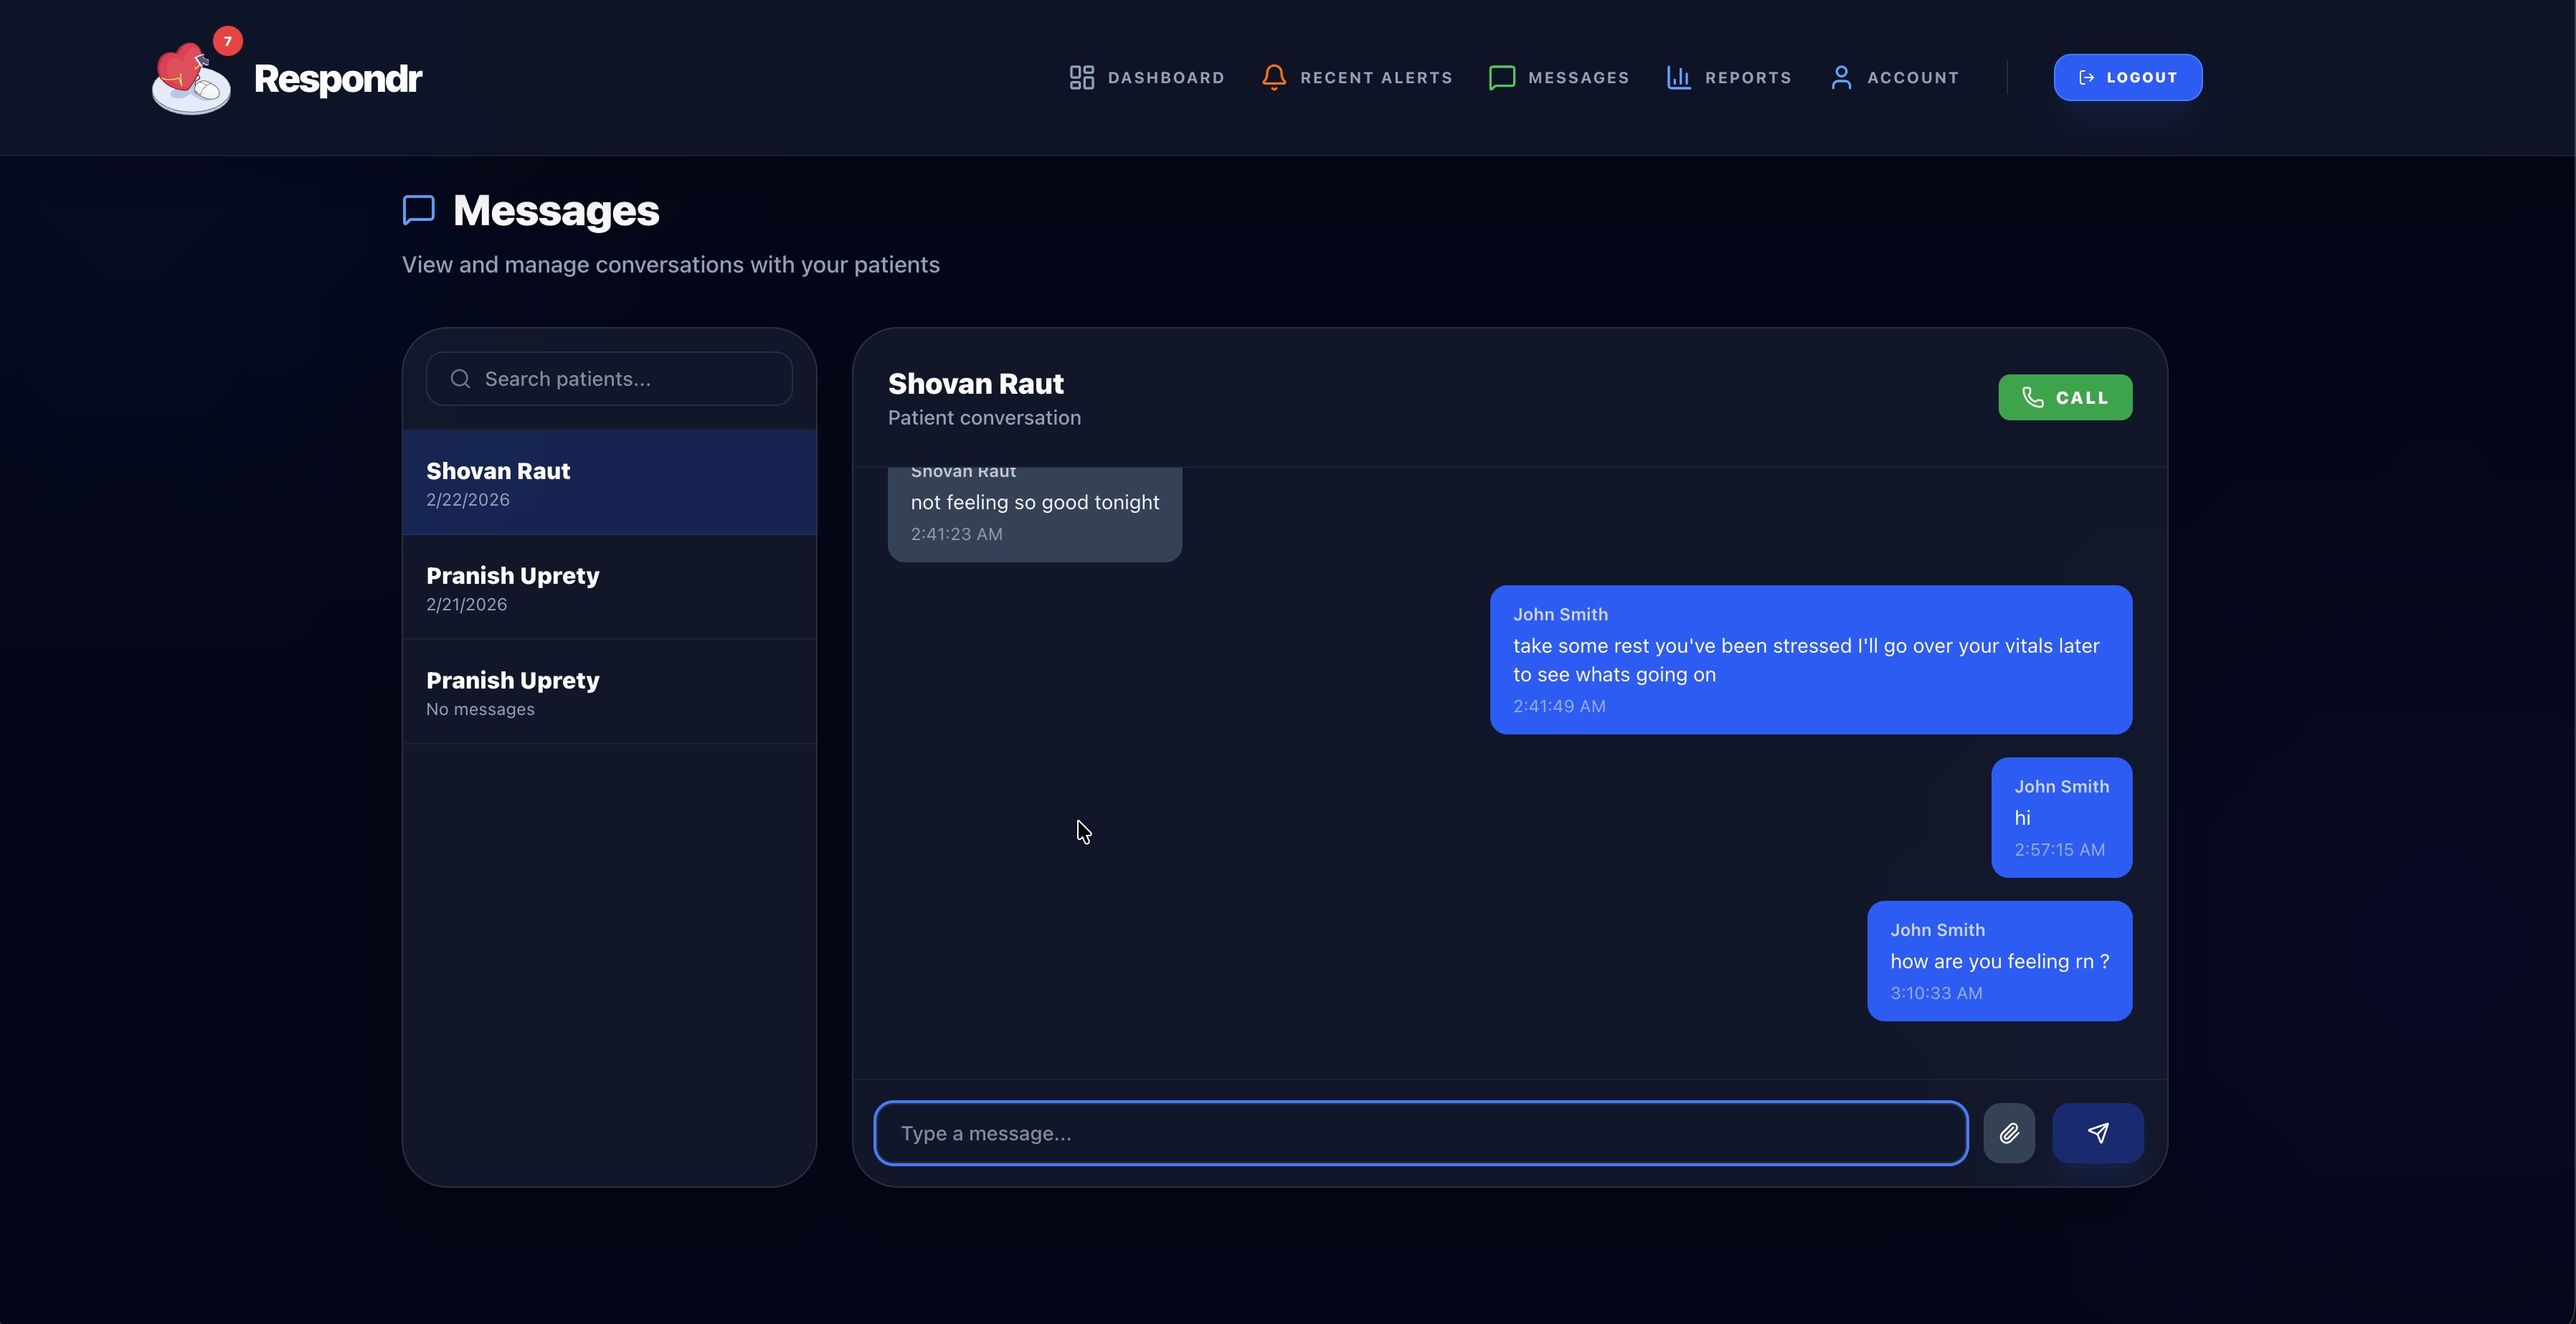Send message with paper plane button
This screenshot has height=1324, width=2576.
click(2097, 1133)
